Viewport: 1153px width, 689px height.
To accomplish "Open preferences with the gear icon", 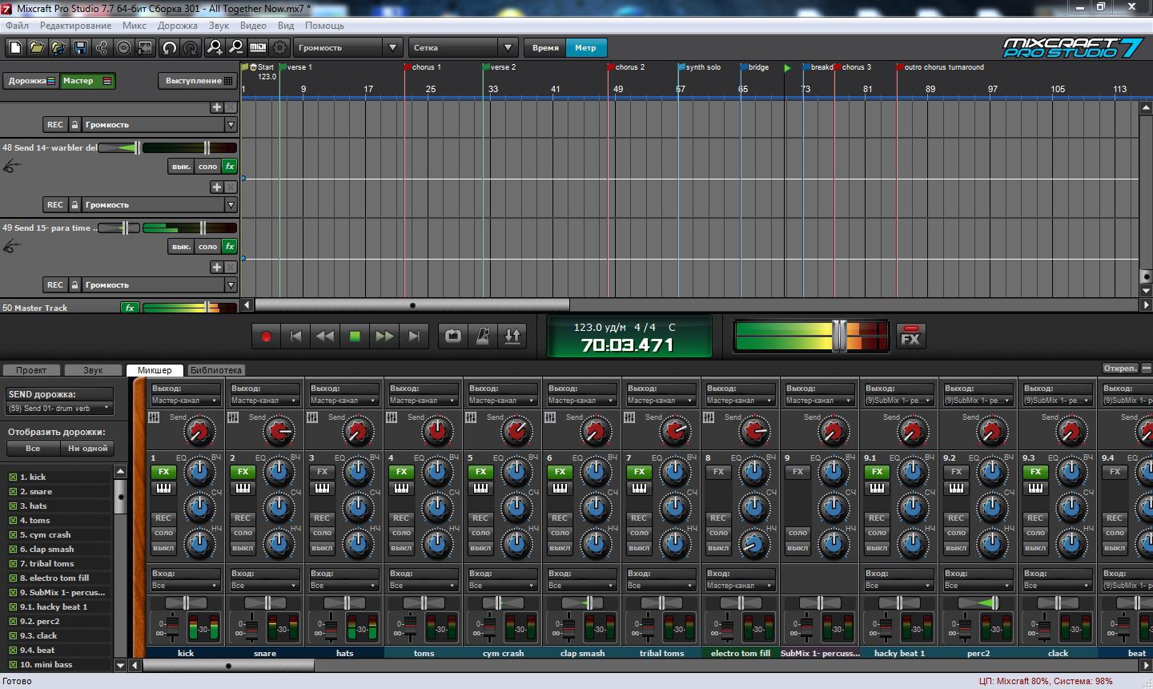I will [279, 48].
